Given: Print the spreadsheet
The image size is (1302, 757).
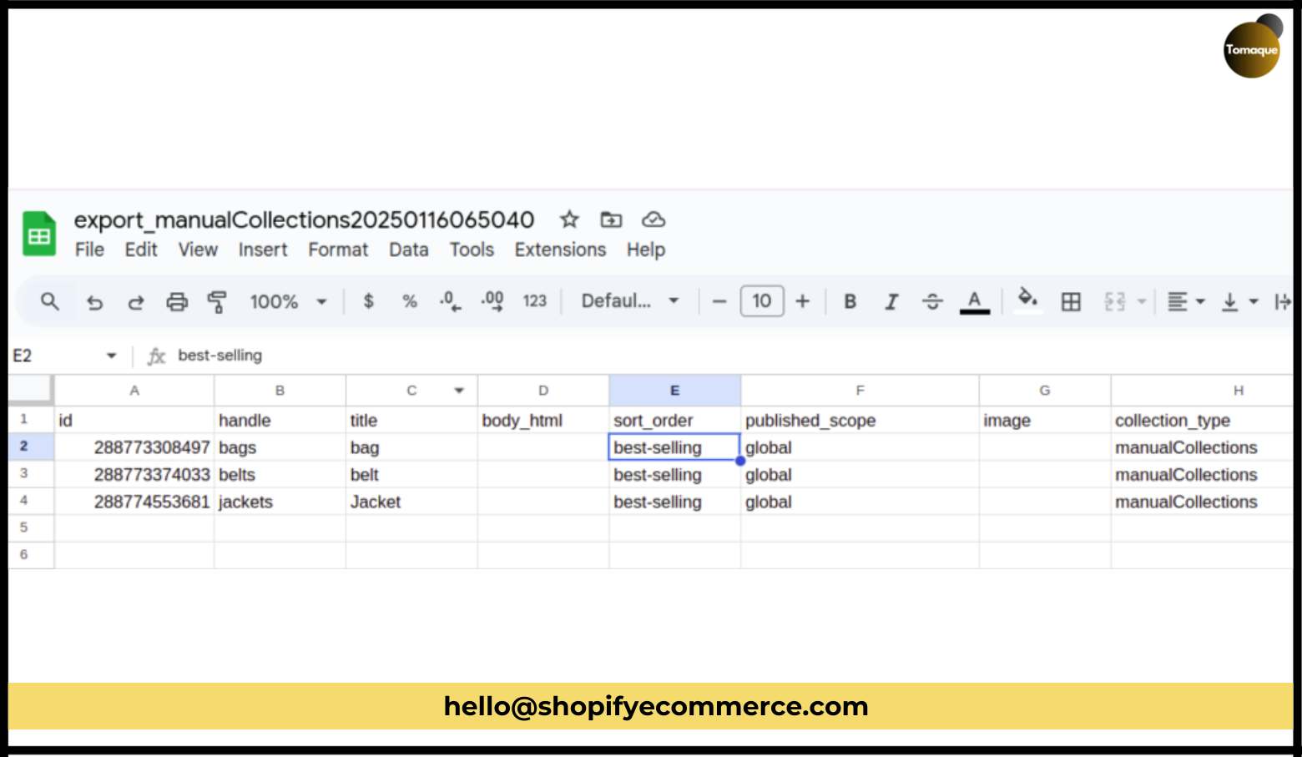Looking at the screenshot, I should pyautogui.click(x=177, y=301).
